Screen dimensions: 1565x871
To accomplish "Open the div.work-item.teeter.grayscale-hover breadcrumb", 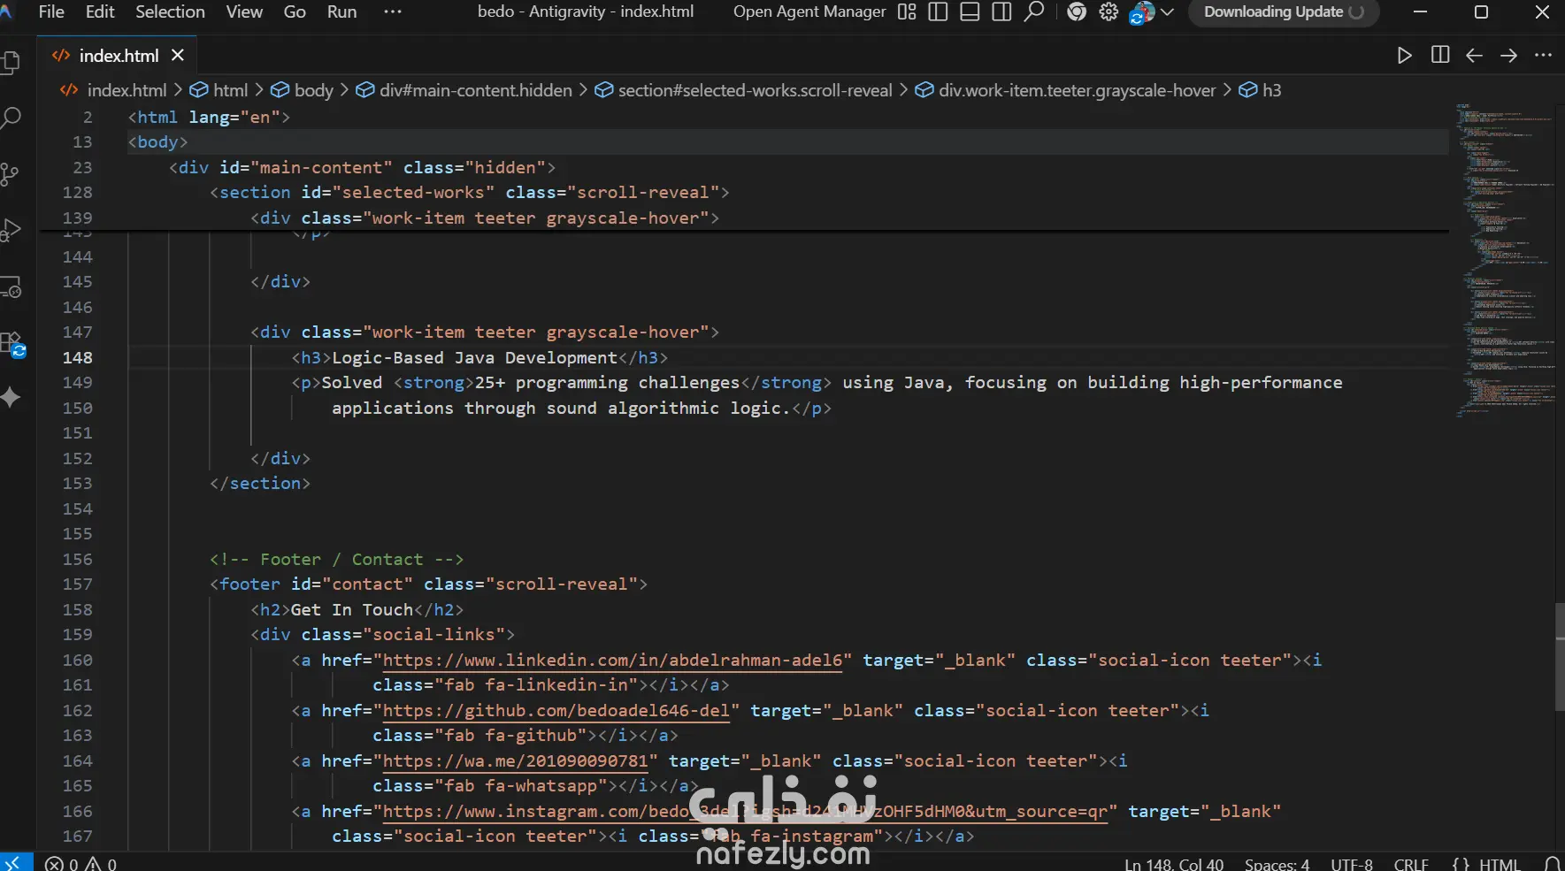I will click(x=1066, y=90).
